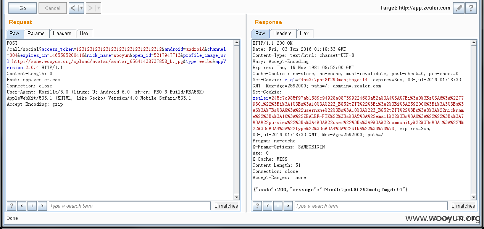Click the Pragma: no-cache response header
This screenshot has width=484, height=229.
(274, 141)
